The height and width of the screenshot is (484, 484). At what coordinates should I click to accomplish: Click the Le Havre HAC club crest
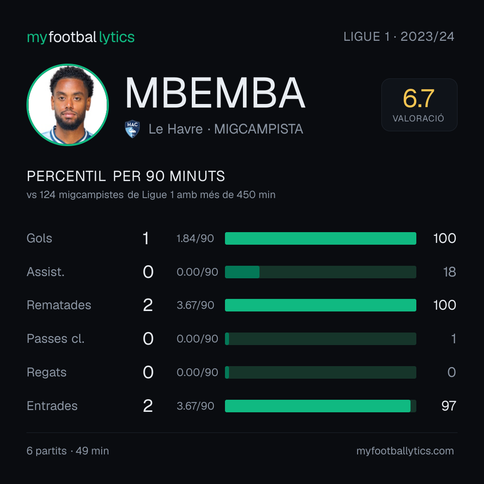132,129
